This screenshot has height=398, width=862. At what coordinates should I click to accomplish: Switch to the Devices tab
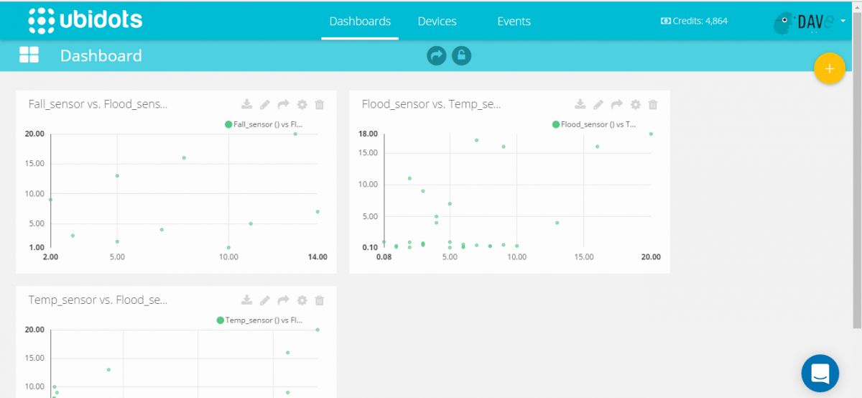tap(437, 22)
